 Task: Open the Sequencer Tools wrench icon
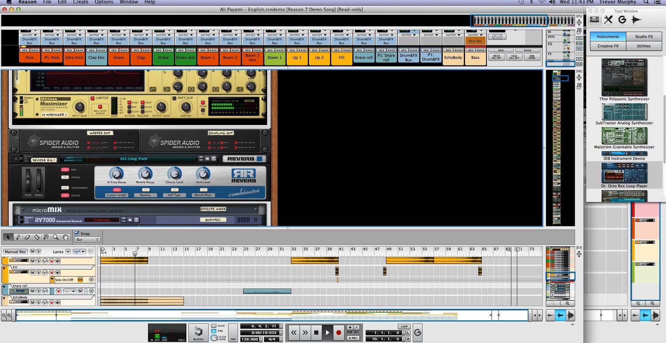click(x=608, y=20)
